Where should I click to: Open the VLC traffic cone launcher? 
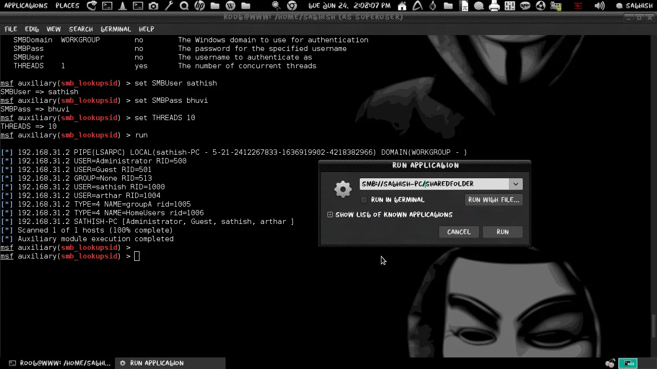[123, 6]
